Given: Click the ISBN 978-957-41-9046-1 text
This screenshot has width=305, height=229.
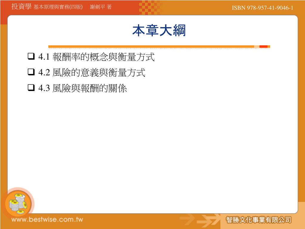Looking at the screenshot, I should [262, 8].
